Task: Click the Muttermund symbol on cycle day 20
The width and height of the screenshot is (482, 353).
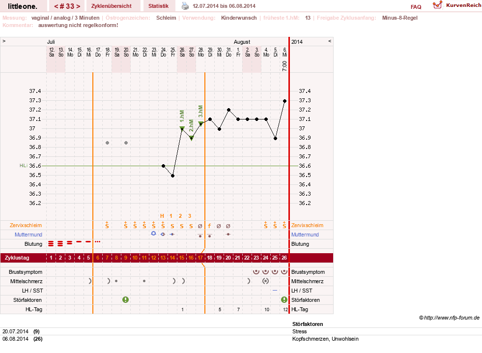Action: click(x=228, y=235)
